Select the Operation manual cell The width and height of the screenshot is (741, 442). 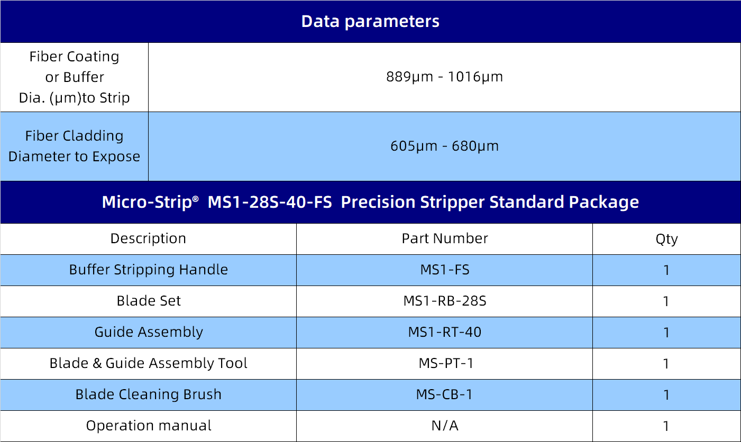click(x=148, y=426)
